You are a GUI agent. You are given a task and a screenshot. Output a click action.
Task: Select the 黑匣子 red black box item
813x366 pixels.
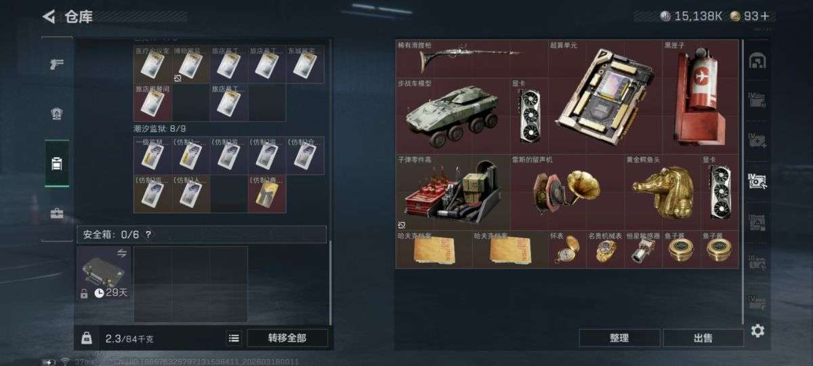tap(701, 96)
